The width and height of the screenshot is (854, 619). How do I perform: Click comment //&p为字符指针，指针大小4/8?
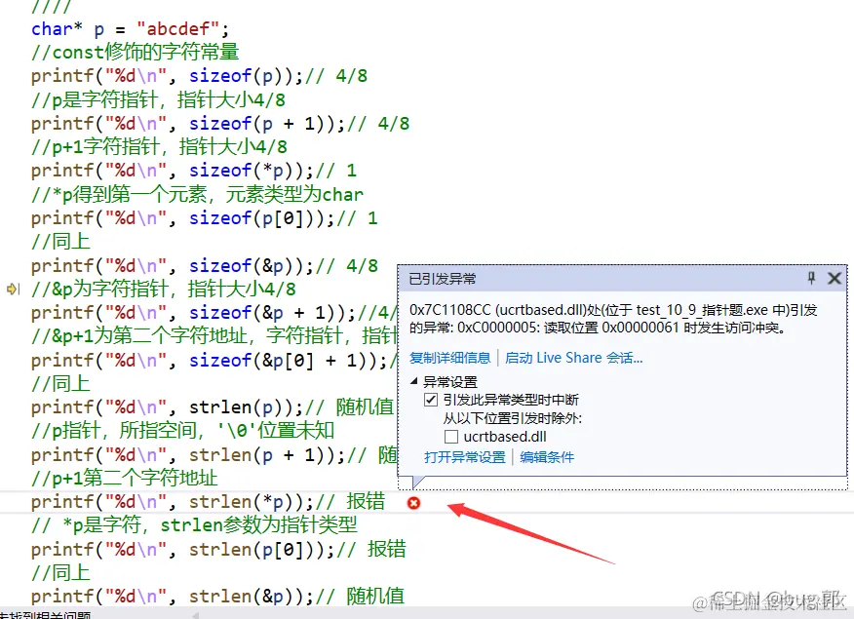[164, 290]
